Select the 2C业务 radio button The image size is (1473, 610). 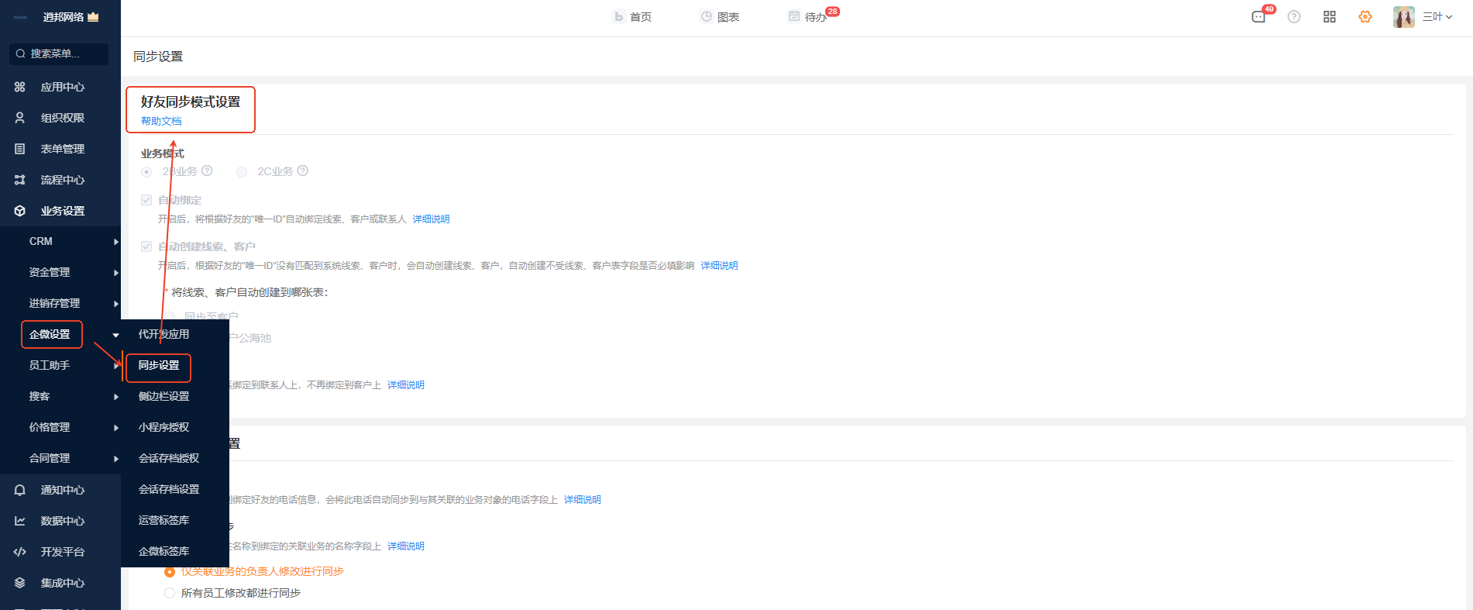click(242, 172)
